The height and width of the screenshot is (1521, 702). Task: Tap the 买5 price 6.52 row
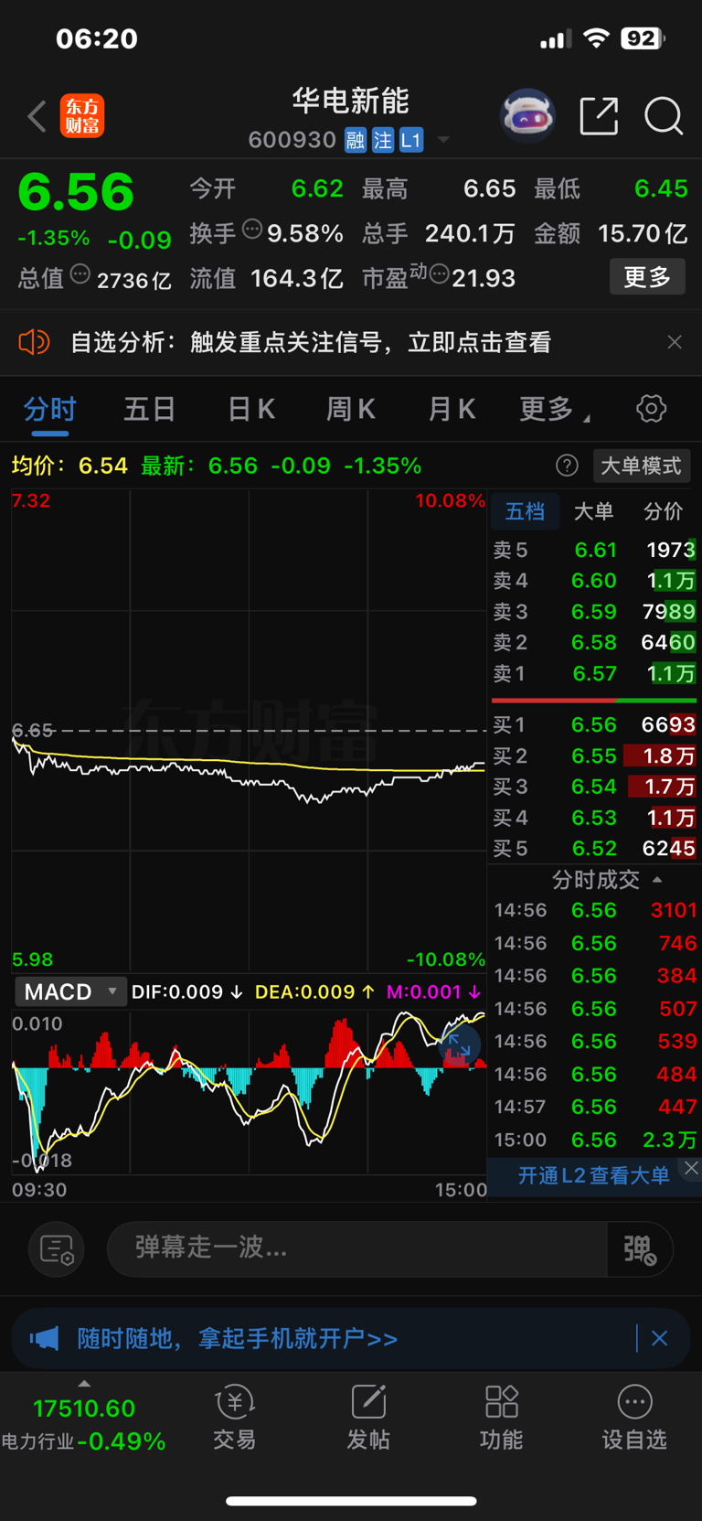[594, 849]
